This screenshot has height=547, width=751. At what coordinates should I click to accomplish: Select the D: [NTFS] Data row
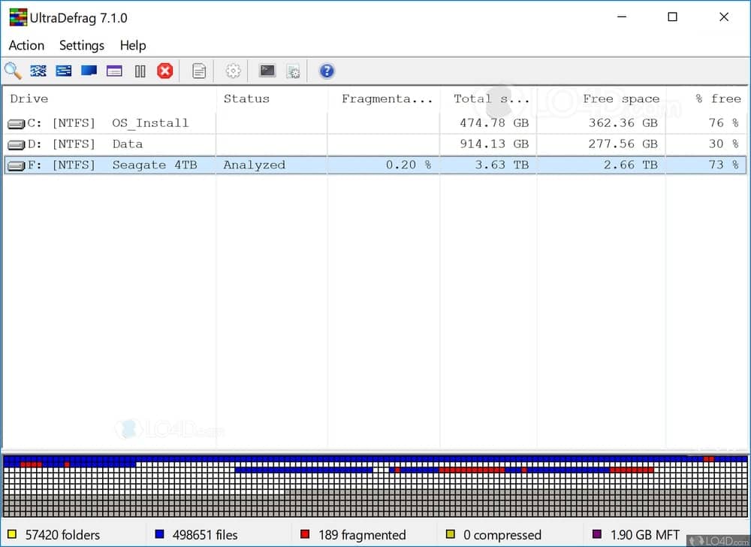[375, 144]
